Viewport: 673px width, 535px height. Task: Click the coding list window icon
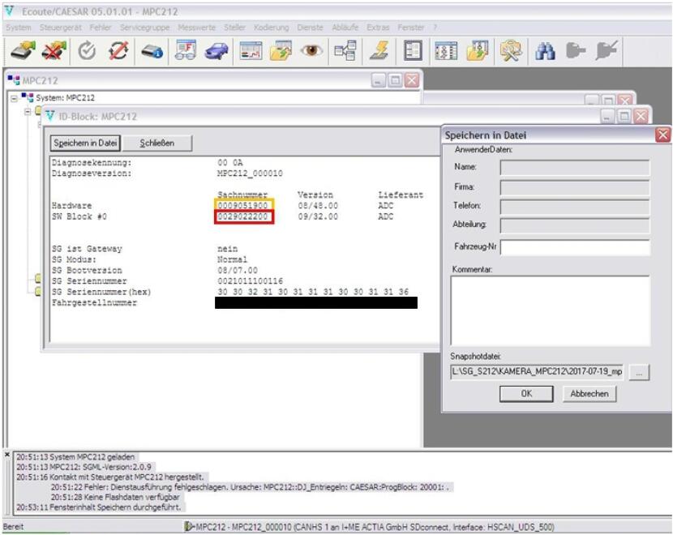point(446,51)
